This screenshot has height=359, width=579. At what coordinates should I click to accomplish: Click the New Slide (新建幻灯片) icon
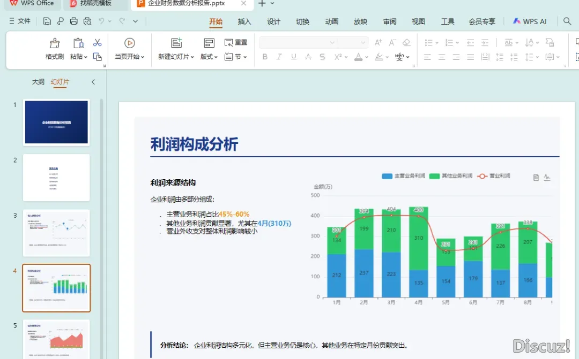(x=176, y=43)
